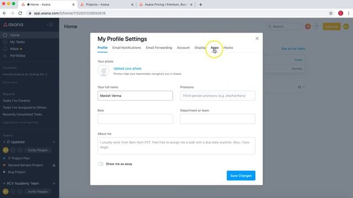353x198 pixels.
Task: Click the Your full name field
Action: coord(135,96)
